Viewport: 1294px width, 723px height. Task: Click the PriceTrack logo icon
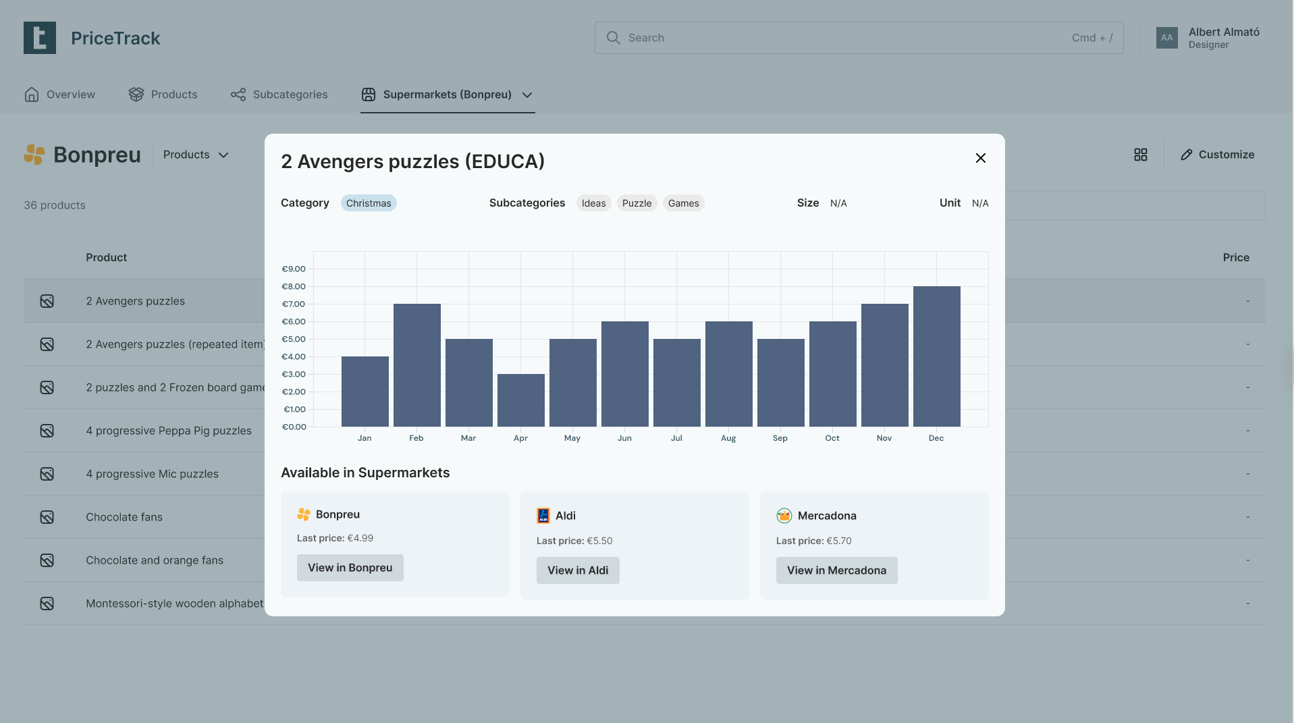(x=39, y=38)
